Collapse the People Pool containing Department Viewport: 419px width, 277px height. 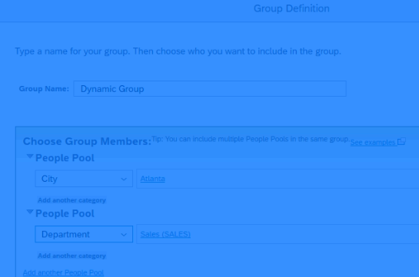pos(30,212)
